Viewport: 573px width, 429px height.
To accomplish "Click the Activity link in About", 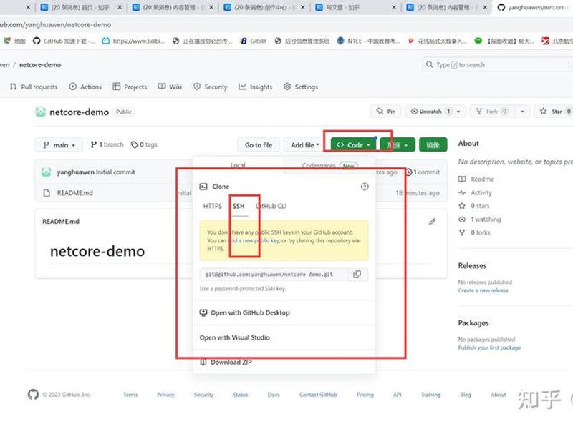I will click(475, 192).
